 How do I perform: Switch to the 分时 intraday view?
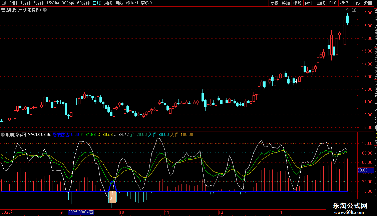13,3
